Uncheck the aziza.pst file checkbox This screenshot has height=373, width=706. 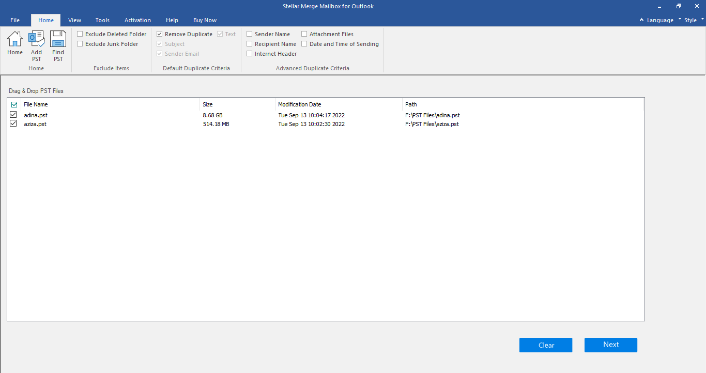[13, 123]
